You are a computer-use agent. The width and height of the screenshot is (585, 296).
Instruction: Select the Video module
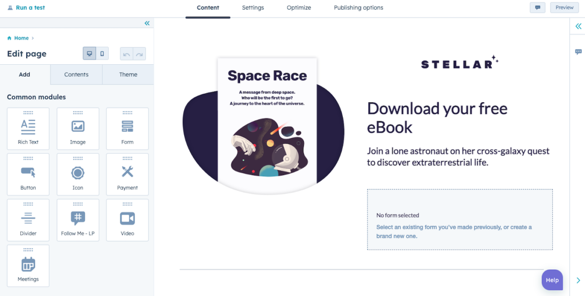tap(127, 220)
